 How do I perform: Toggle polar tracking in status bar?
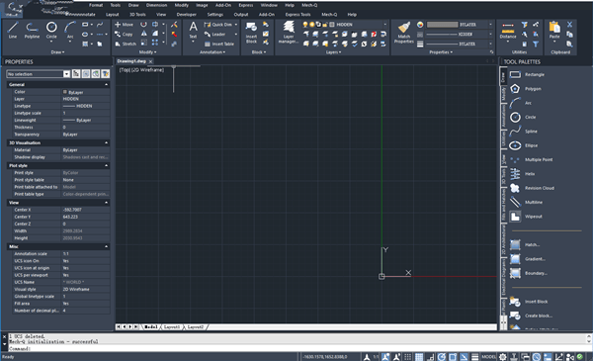442,357
